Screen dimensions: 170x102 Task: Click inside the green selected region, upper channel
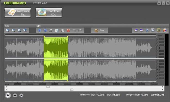pyautogui.click(x=56, y=47)
